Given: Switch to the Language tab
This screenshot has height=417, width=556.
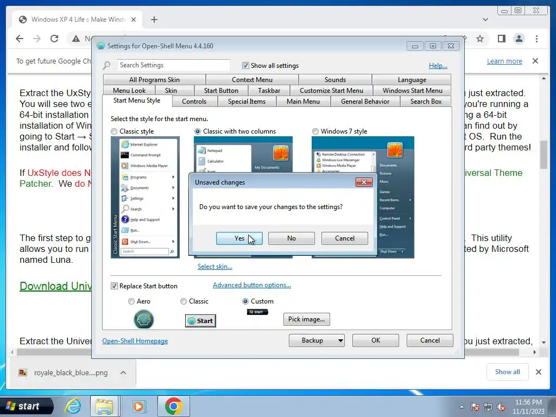Looking at the screenshot, I should [x=412, y=80].
